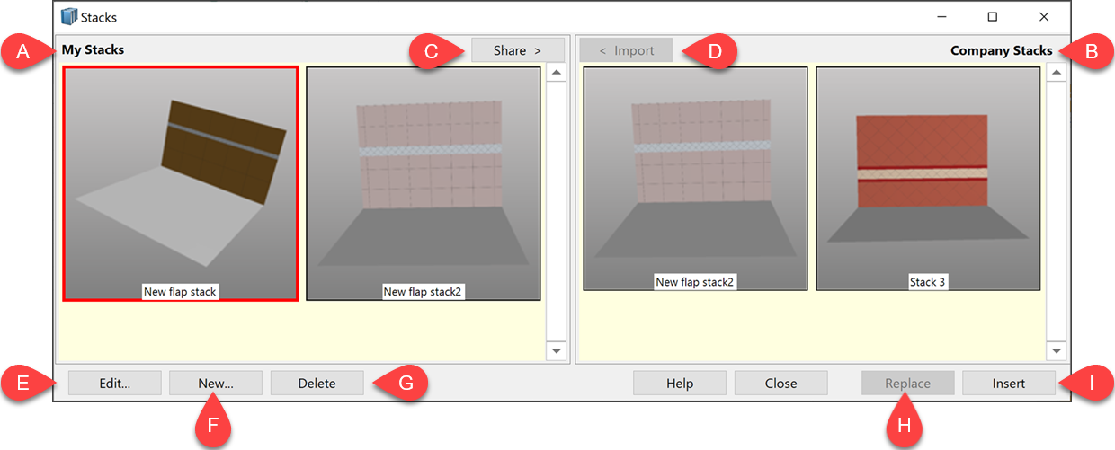Click My Stacks scrollbar down arrow
This screenshot has width=1115, height=450.
point(556,351)
